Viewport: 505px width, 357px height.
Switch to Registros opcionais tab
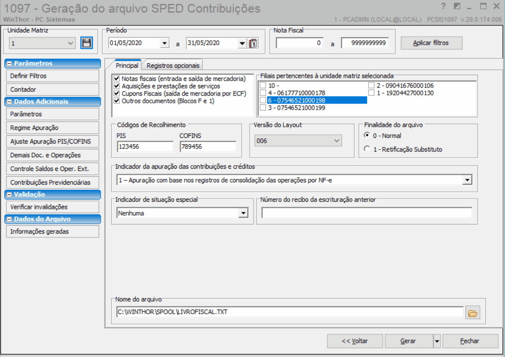tap(173, 66)
